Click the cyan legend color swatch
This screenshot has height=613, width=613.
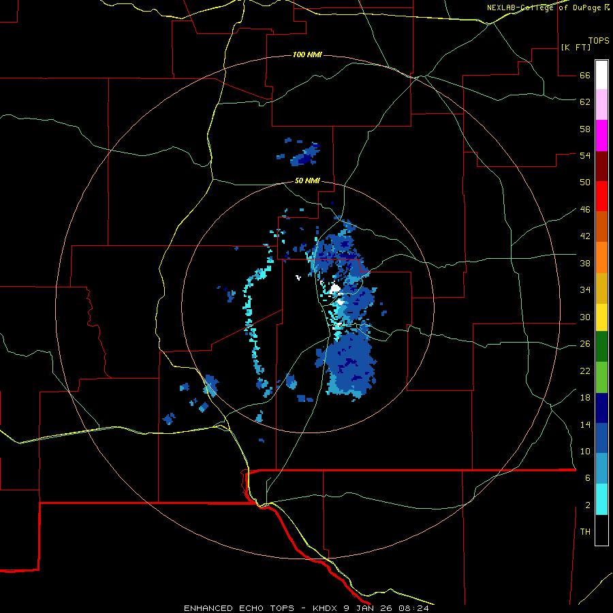[601, 499]
